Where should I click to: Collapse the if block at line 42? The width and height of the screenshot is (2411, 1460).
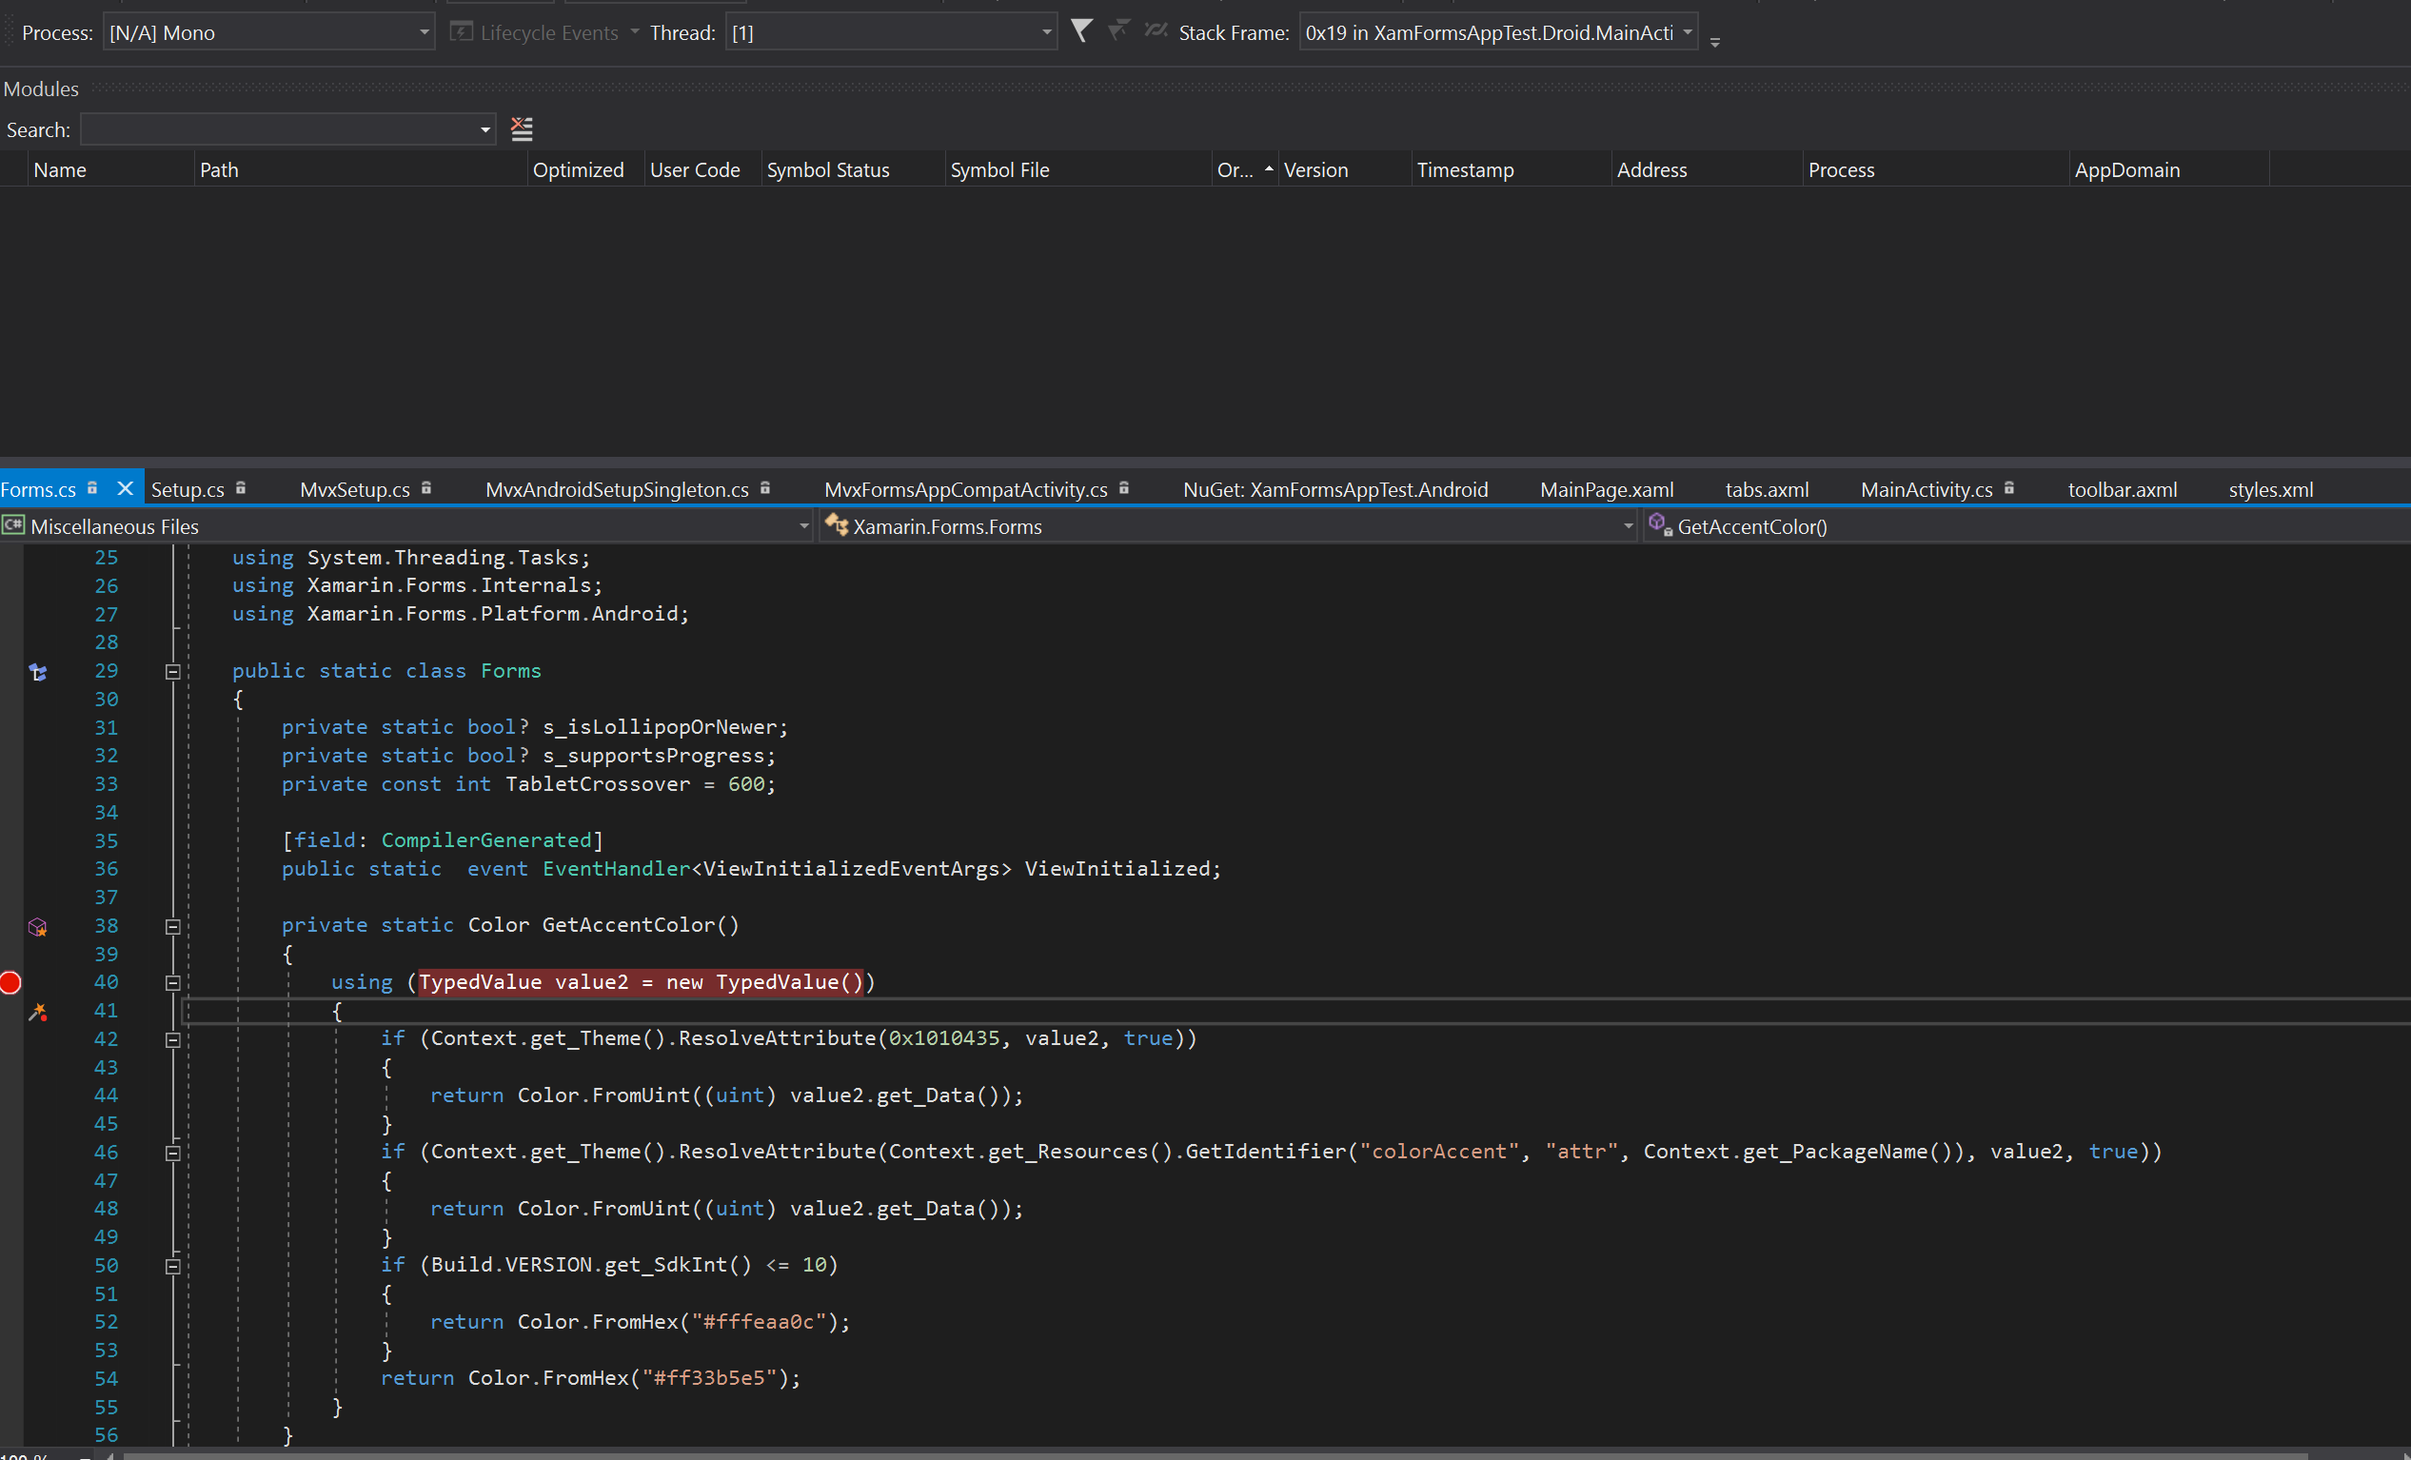(173, 1040)
